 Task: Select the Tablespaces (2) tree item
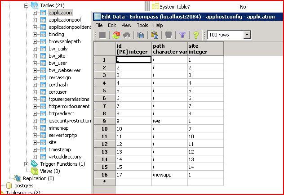tap(23, 192)
